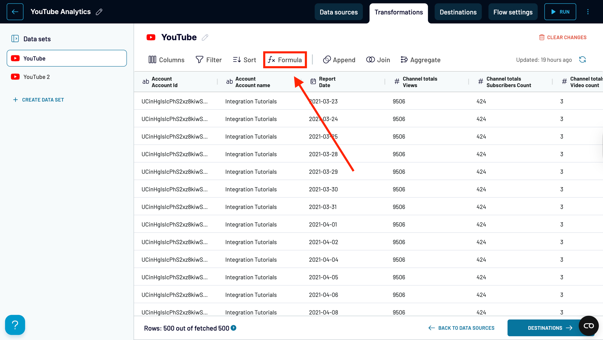Screen dimensions: 603x340
Task: Click pencil icon beside YouTube Analytics title
Action: [99, 12]
